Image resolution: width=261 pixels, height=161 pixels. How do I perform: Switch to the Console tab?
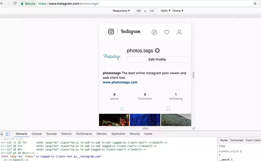[37, 134]
